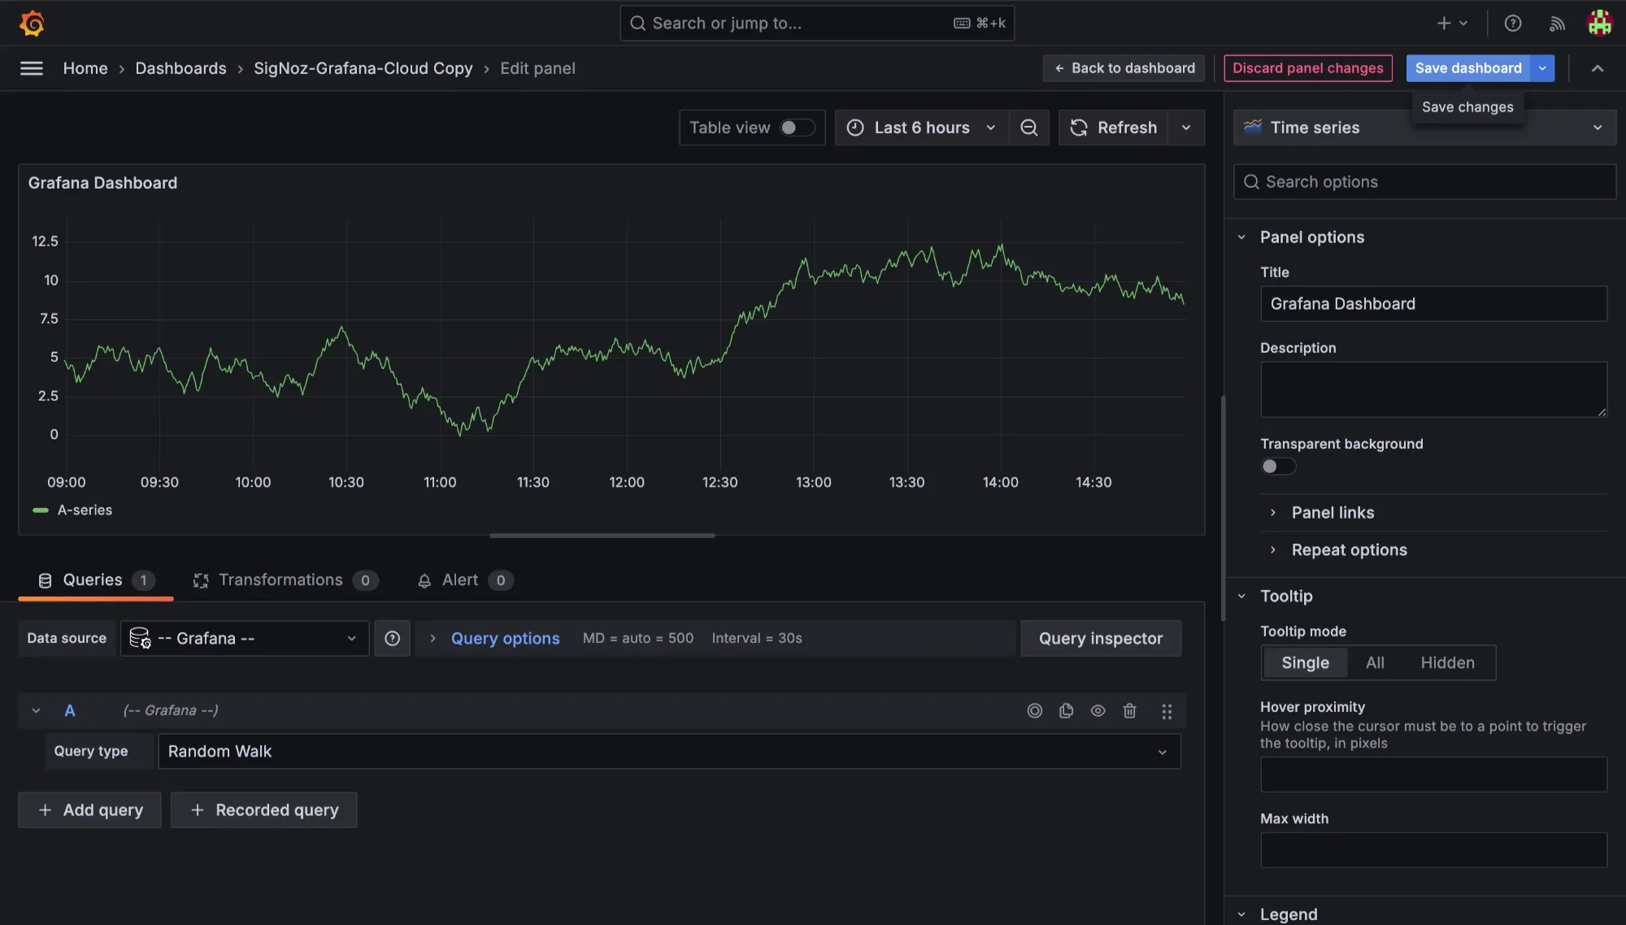The width and height of the screenshot is (1626, 925).
Task: Click Discard panel changes button
Action: point(1307,68)
